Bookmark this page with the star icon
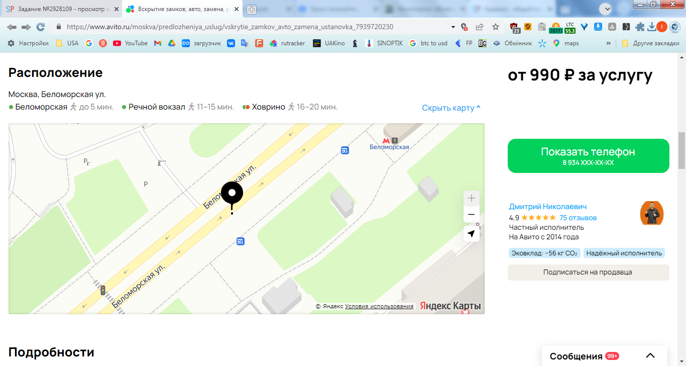Screen dimensions: 686x366 tap(496, 27)
